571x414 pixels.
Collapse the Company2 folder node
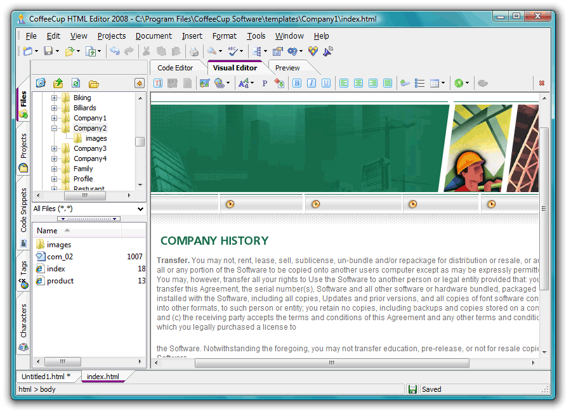click(x=54, y=128)
